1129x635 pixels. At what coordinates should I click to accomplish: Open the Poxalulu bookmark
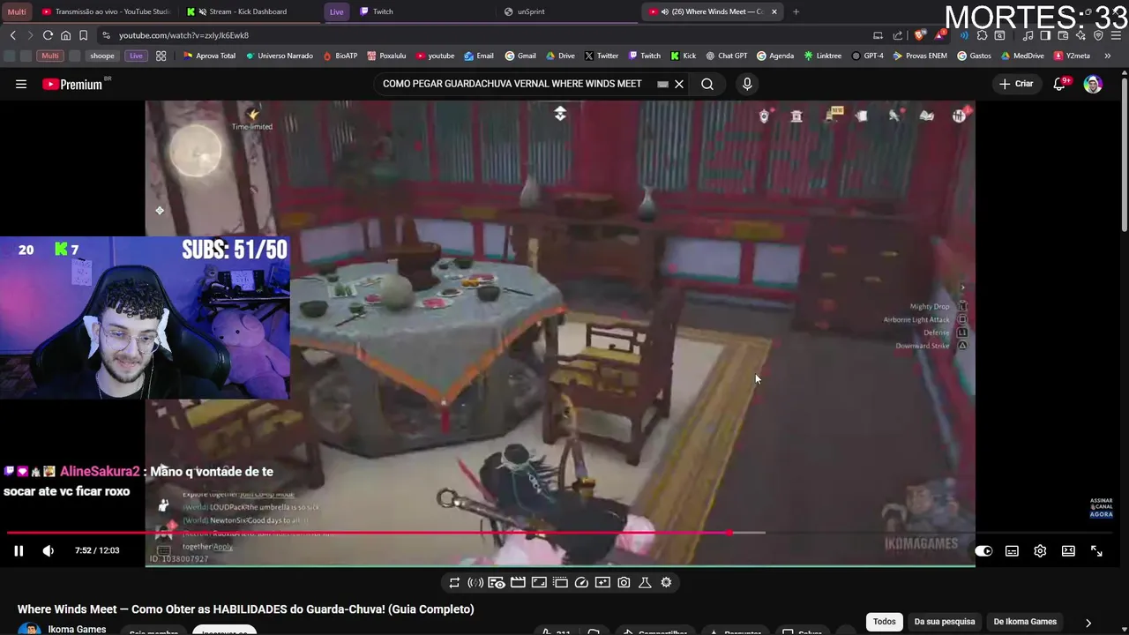[386, 56]
